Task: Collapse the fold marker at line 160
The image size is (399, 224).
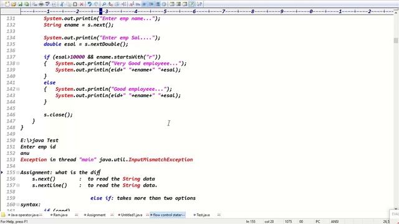Action: (x=18, y=205)
